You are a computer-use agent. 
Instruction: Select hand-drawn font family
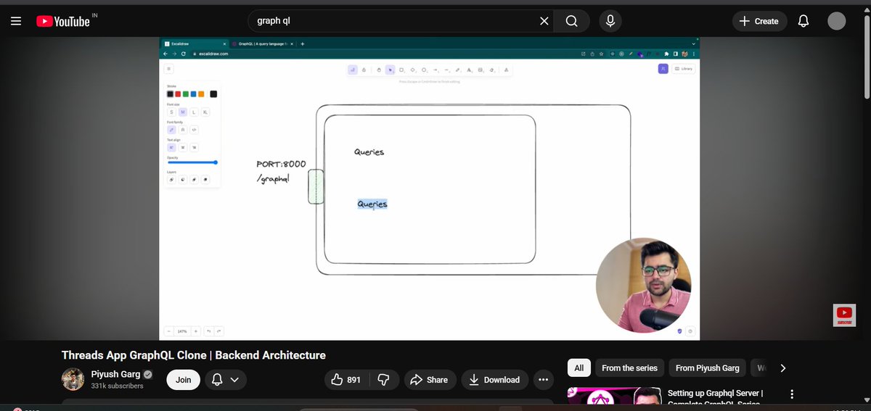[x=171, y=130]
